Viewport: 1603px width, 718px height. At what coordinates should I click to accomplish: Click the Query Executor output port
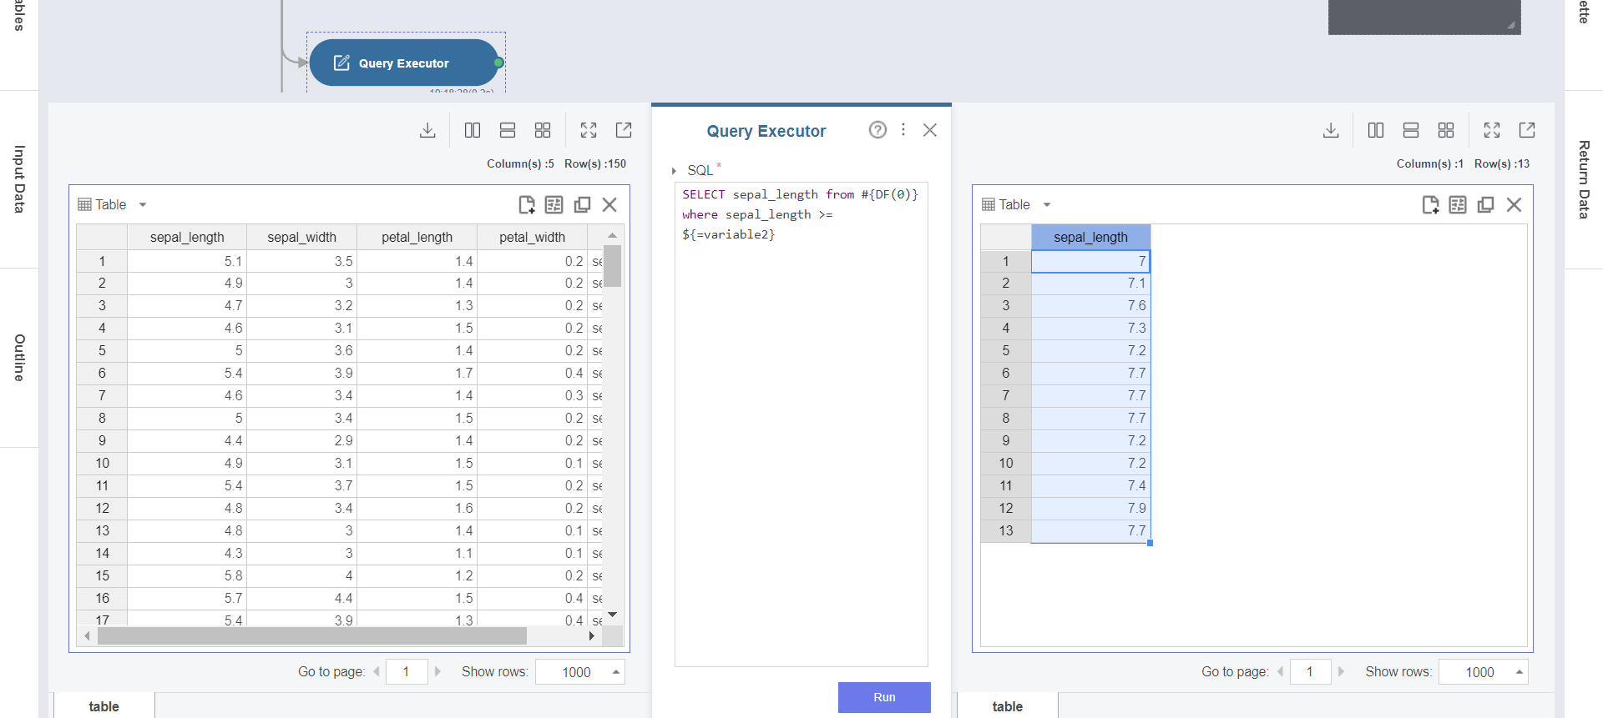pos(498,63)
